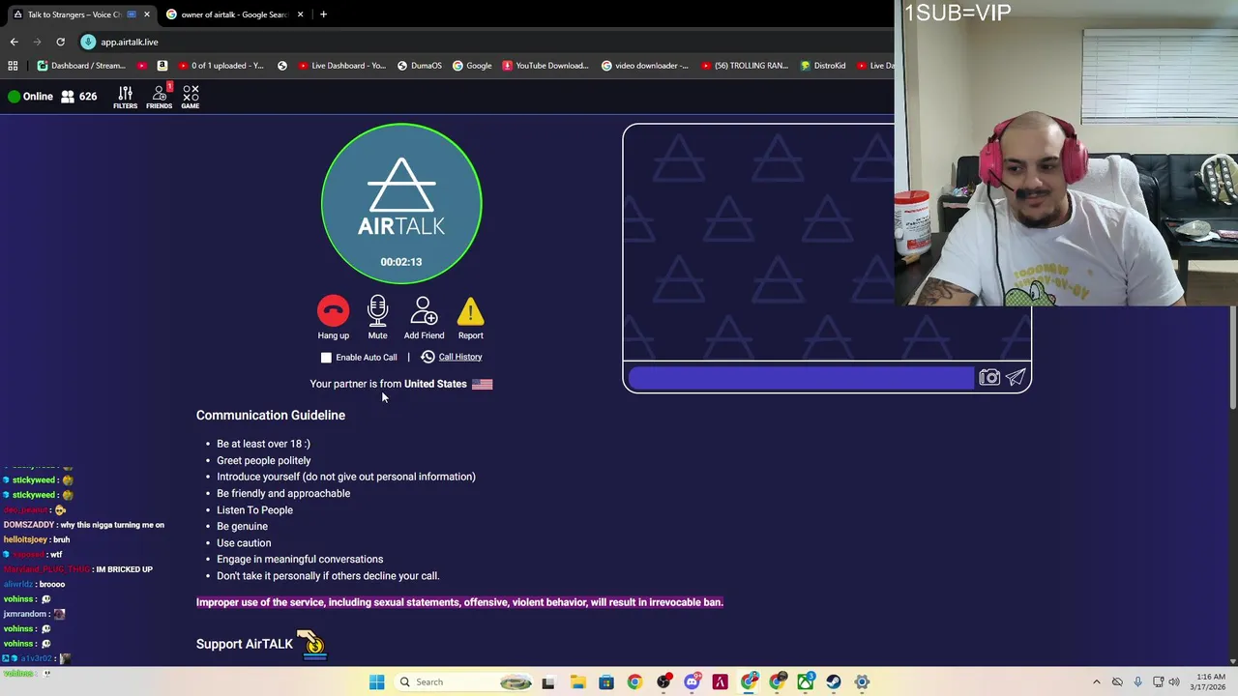
Task: Open the Google bookmark
Action: pos(472,66)
